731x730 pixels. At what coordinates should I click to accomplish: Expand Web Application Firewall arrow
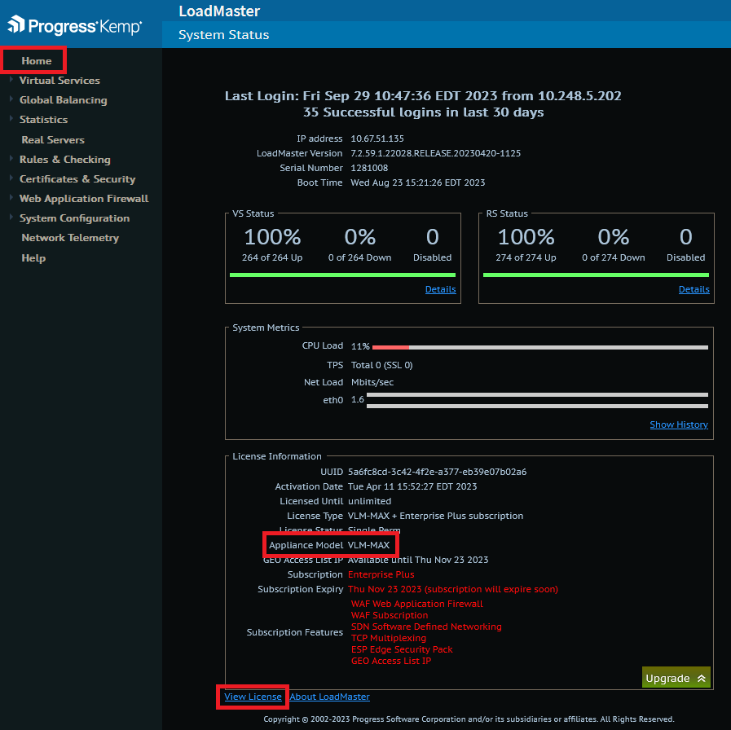pos(11,197)
